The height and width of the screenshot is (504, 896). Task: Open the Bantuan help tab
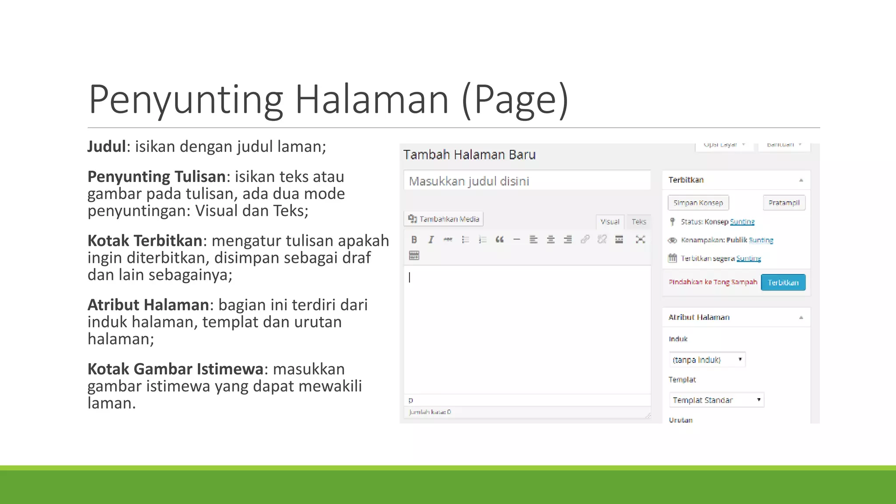[784, 146]
